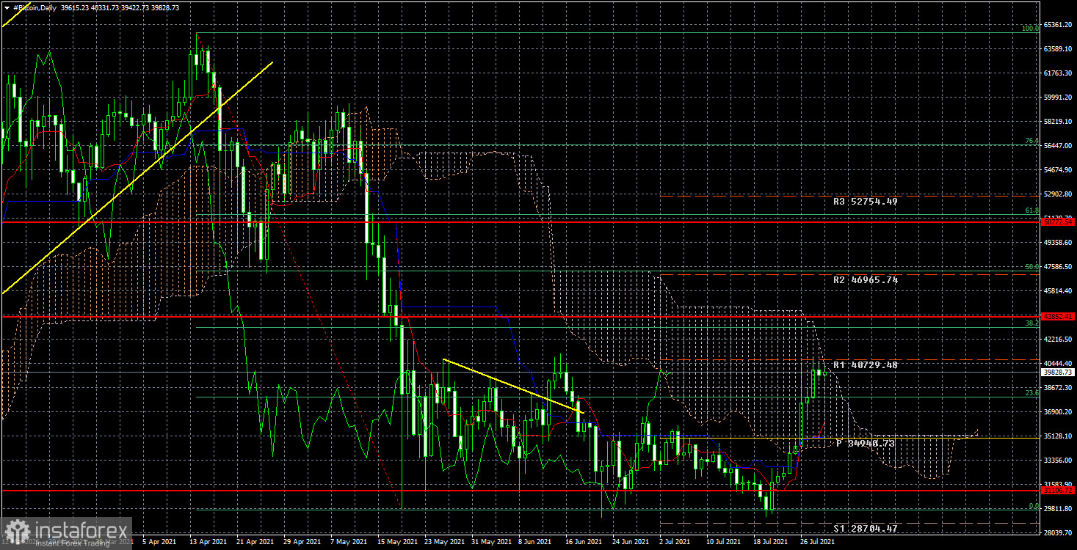The image size is (1077, 550).
Task: Click the 100.0 Fibonacci level label
Action: pos(1030,29)
